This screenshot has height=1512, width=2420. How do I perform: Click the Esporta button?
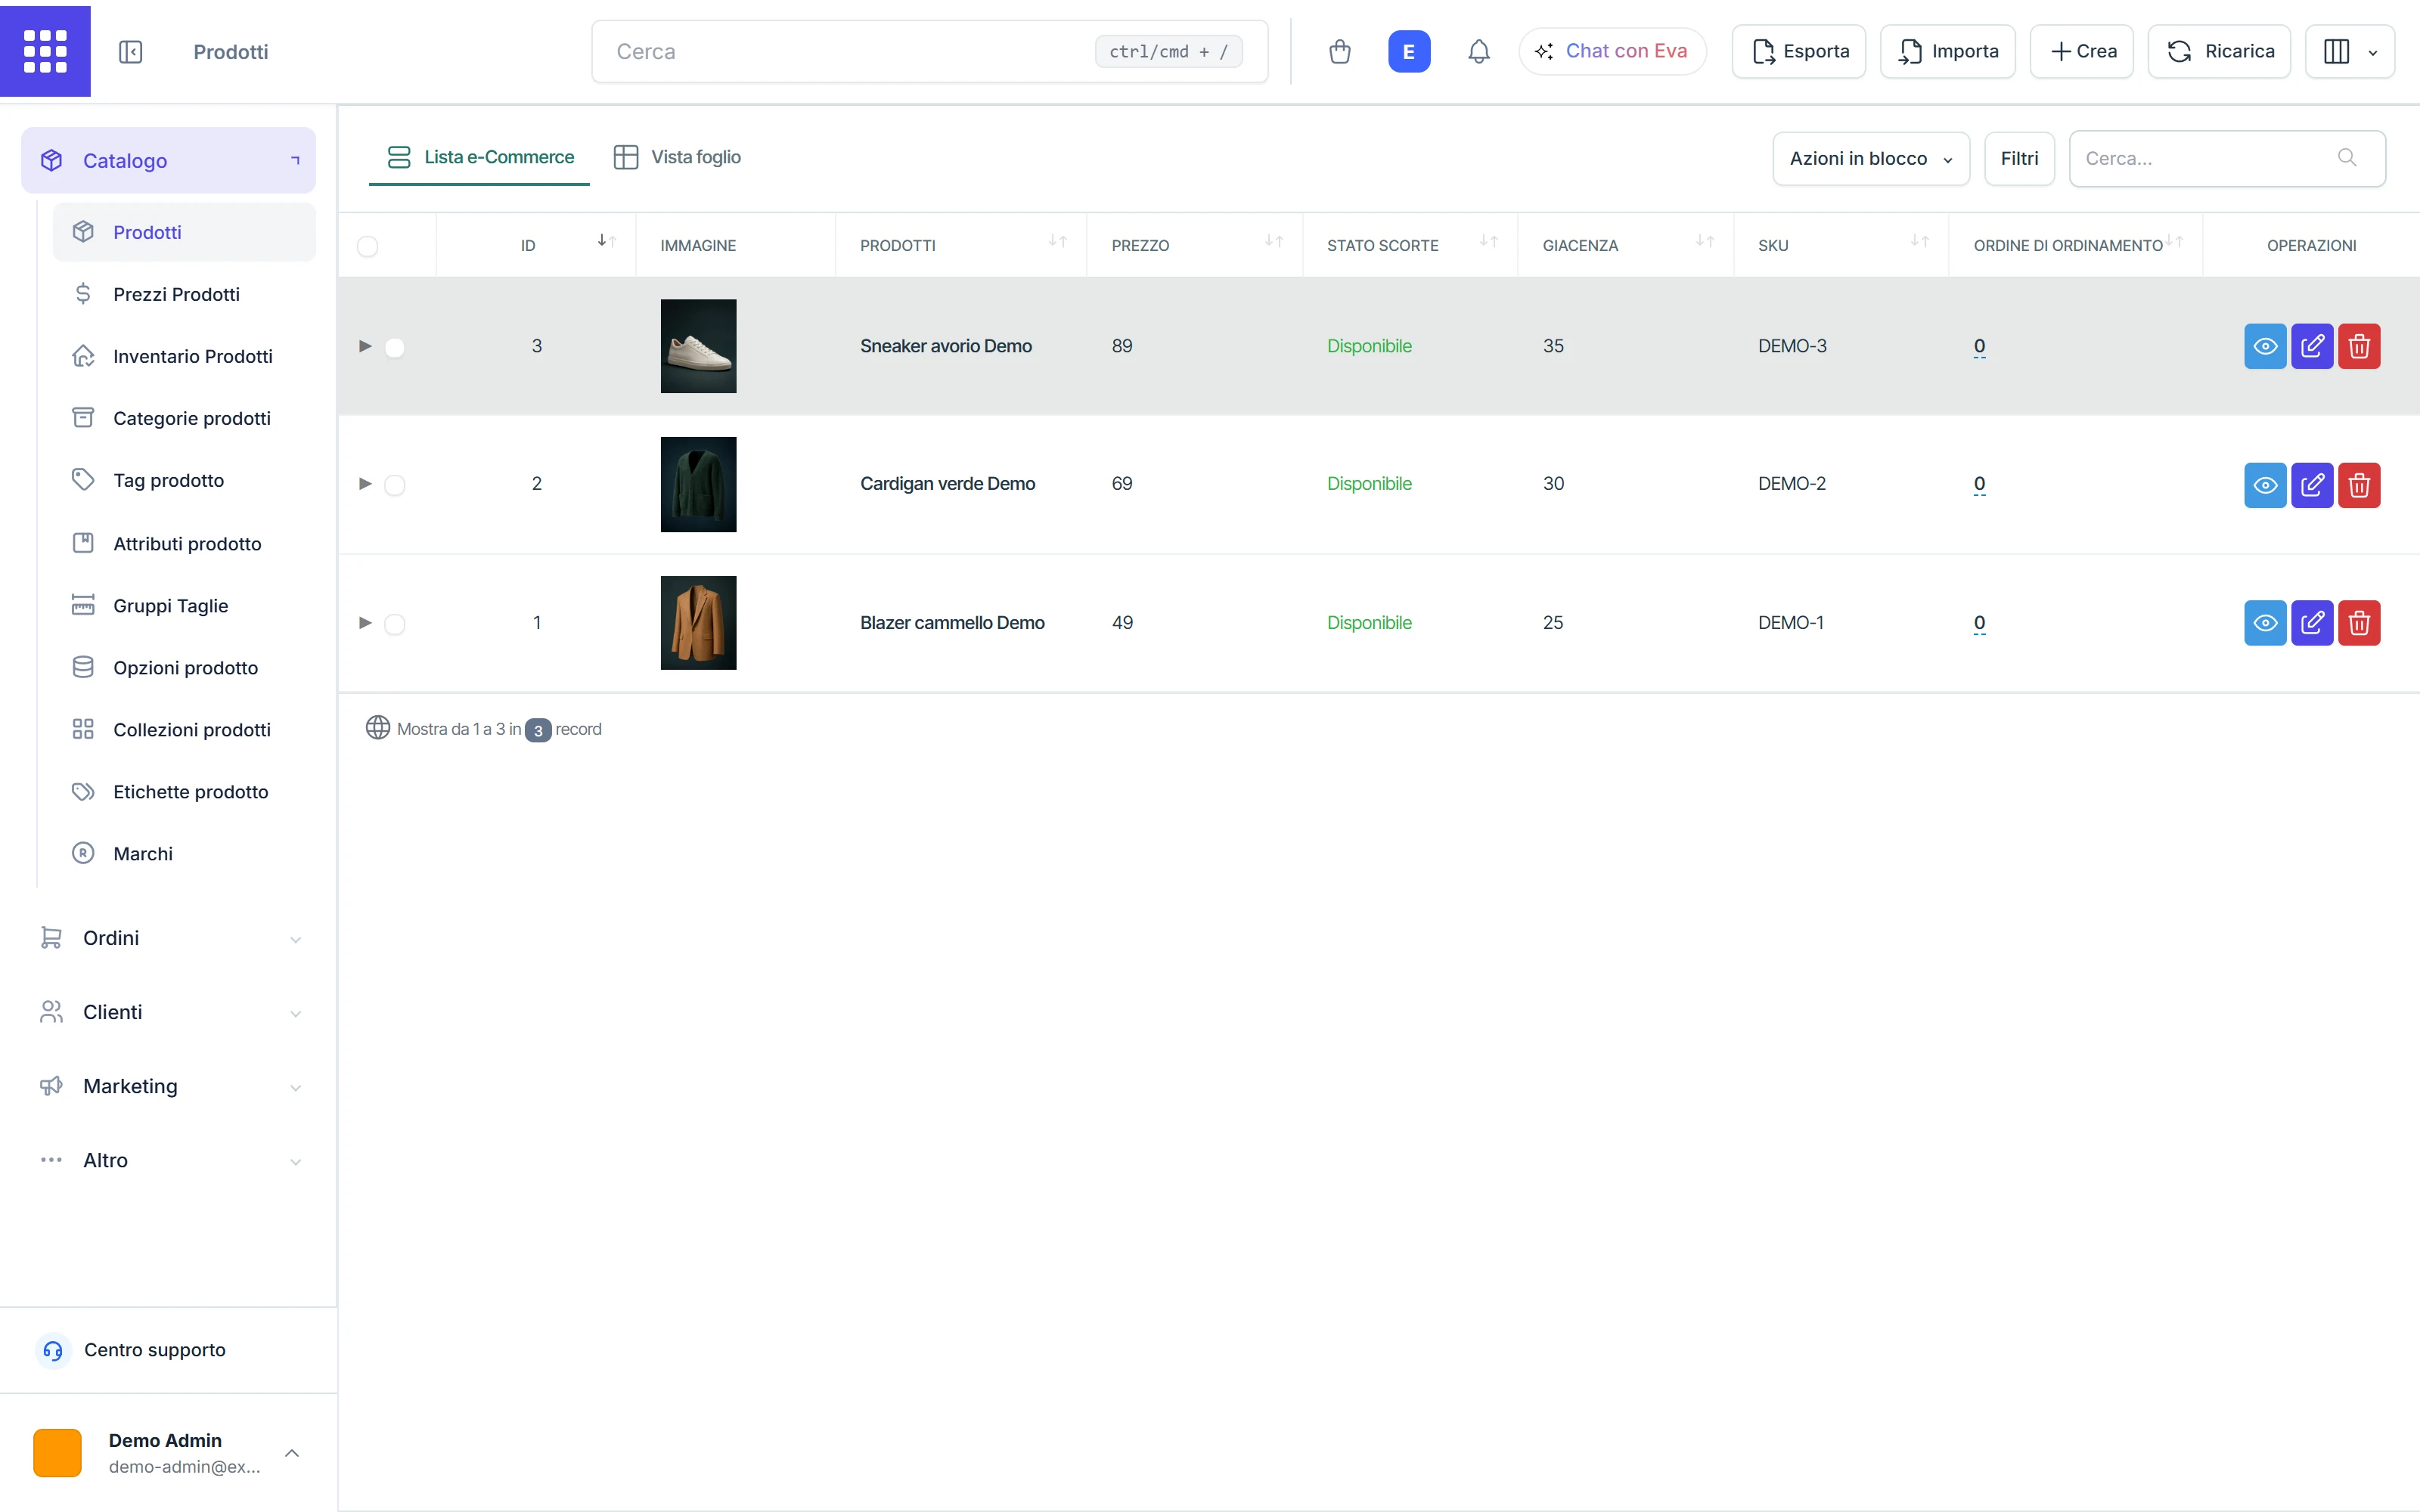tap(1799, 51)
